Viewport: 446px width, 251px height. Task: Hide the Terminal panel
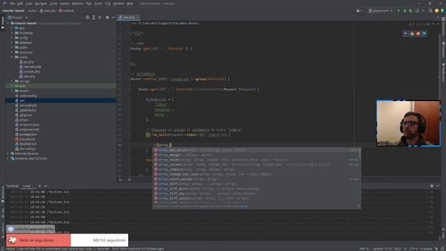[x=438, y=186]
